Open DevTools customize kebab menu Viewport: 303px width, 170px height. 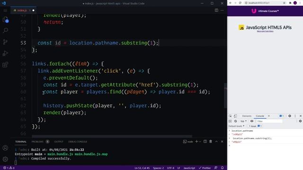pos(295,116)
